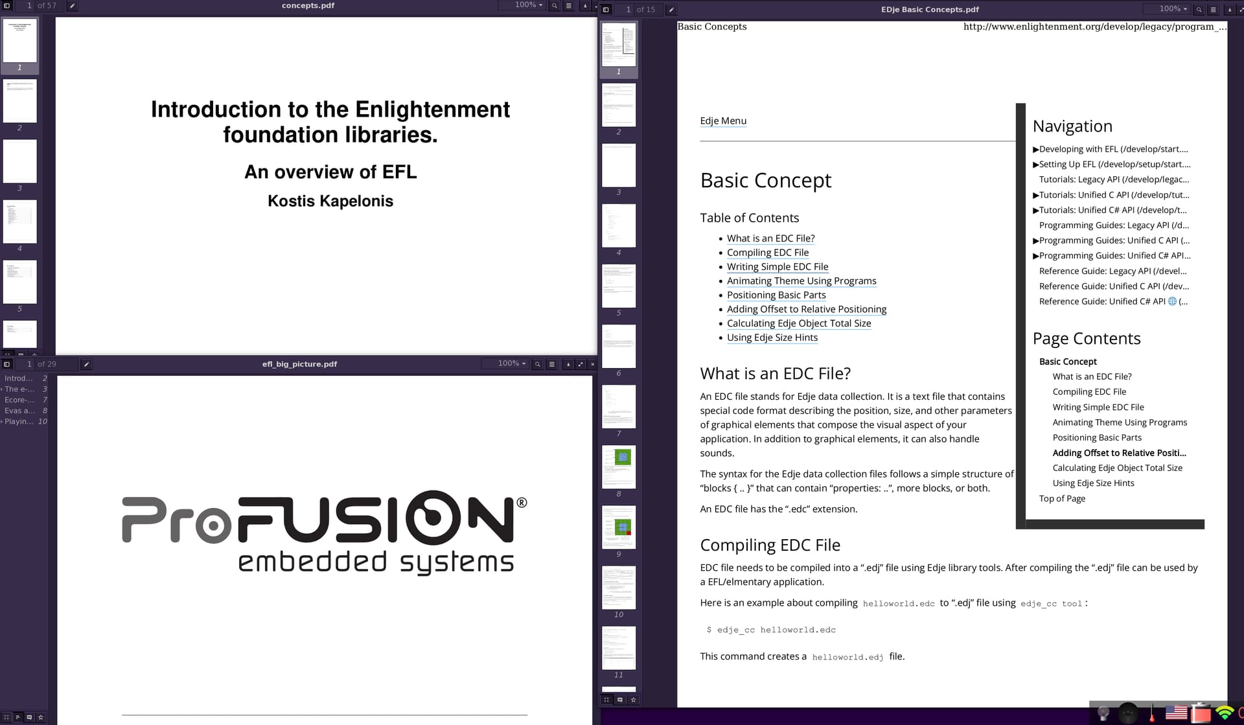Switch to annotations view in EDje sidebar bottom
The image size is (1244, 725).
(620, 700)
